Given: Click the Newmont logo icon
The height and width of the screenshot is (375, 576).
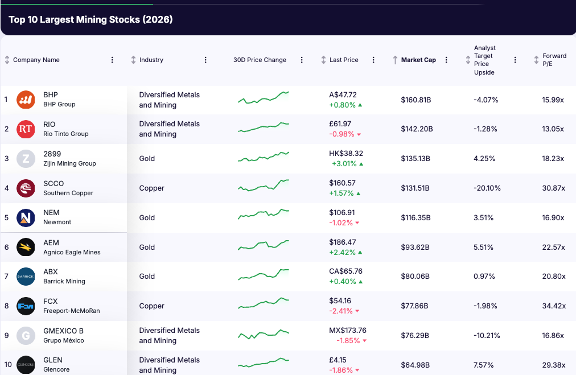Looking at the screenshot, I should point(25,218).
